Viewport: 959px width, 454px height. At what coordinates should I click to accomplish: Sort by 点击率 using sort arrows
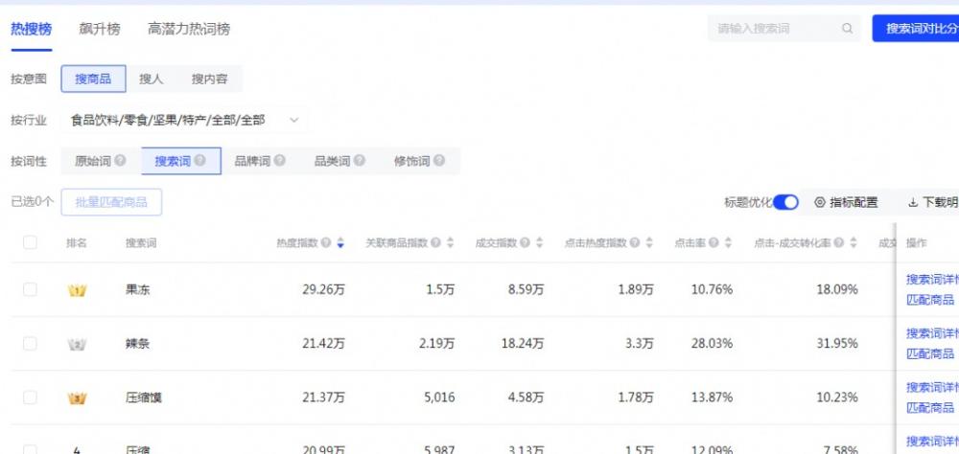coord(728,242)
